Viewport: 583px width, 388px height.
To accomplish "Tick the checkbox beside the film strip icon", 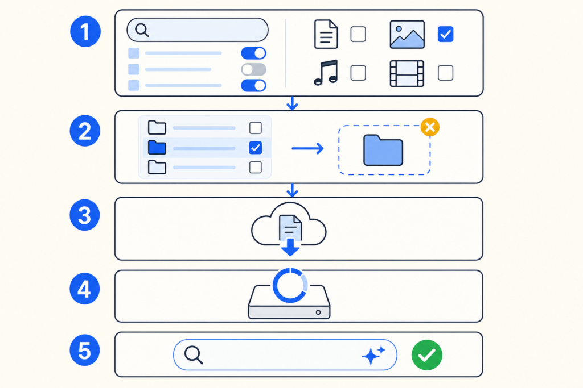I will click(x=445, y=73).
